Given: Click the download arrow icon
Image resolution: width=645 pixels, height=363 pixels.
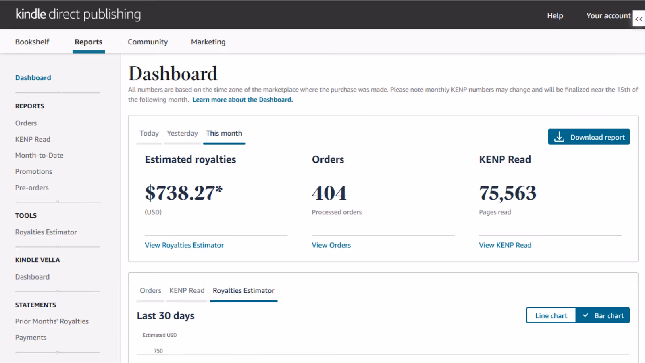Looking at the screenshot, I should coord(559,137).
